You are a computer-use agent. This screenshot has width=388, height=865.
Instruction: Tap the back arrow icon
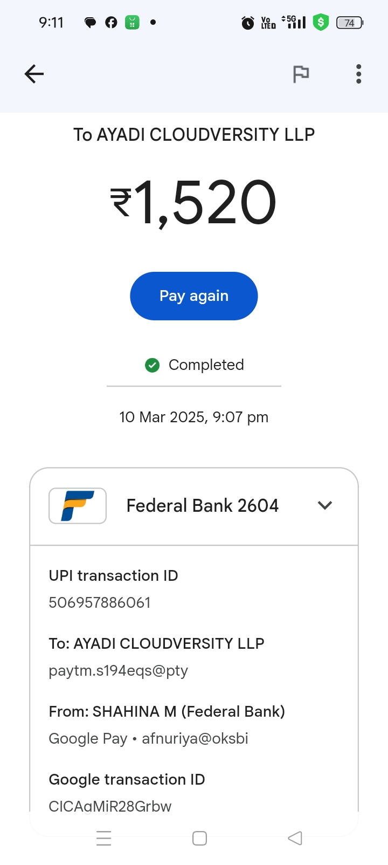click(34, 74)
